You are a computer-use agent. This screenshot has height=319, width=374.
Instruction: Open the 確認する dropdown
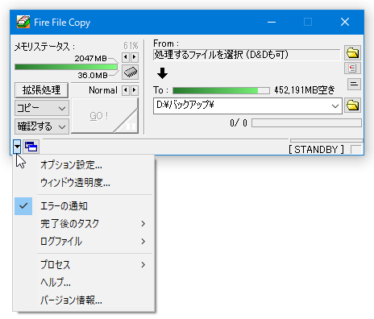(x=42, y=126)
